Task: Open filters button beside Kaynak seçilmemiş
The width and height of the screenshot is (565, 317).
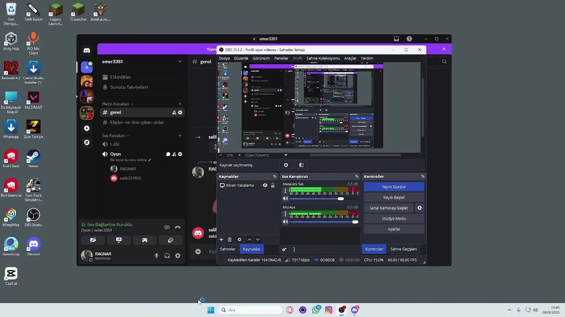Action: [301, 165]
